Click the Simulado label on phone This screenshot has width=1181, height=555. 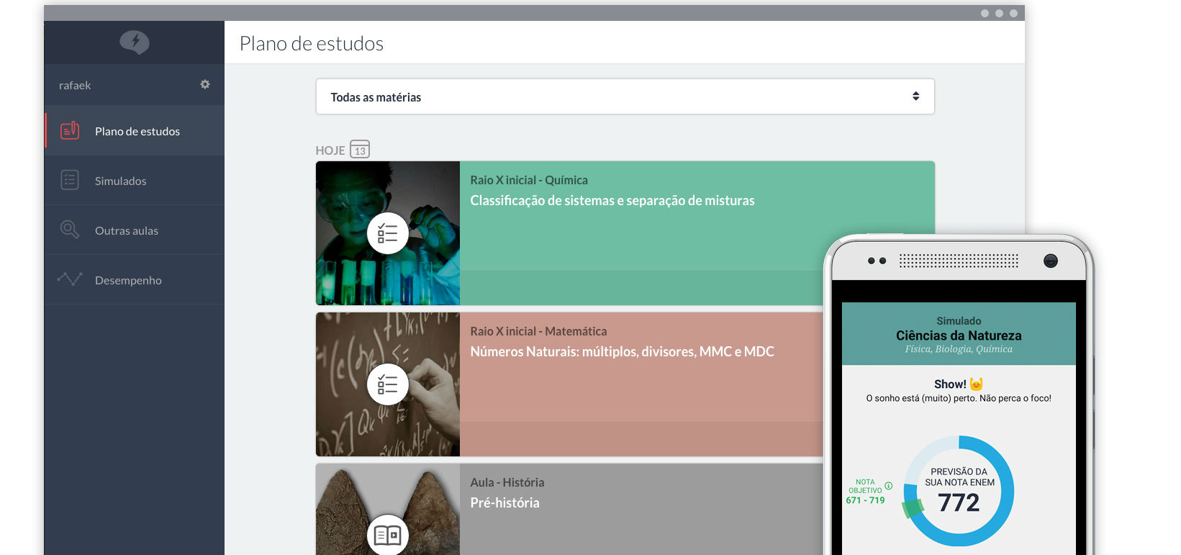tap(959, 321)
